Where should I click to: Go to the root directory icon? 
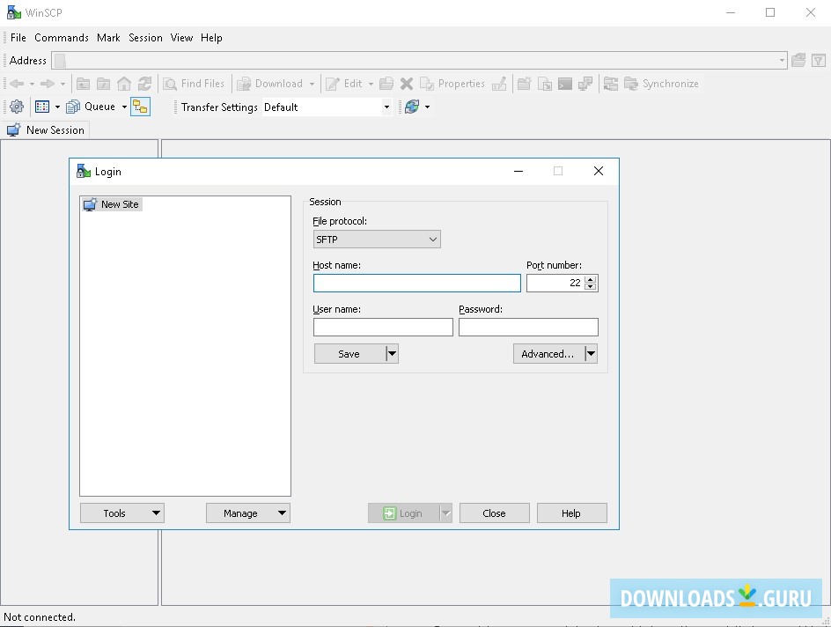click(103, 84)
